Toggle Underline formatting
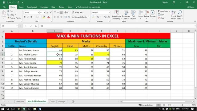The width and height of the screenshot is (197, 111). click(31, 17)
